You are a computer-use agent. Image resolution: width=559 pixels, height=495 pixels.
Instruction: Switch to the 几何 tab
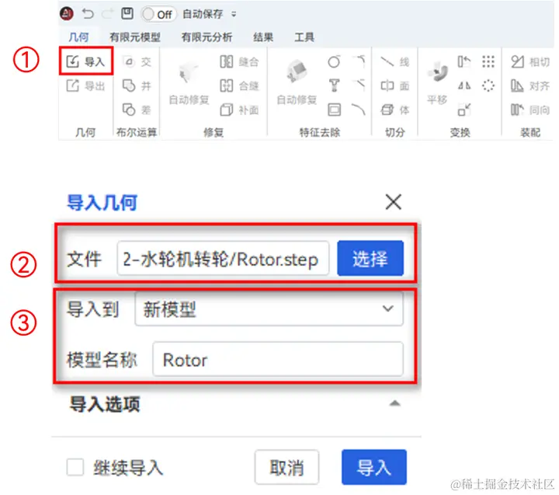(78, 37)
